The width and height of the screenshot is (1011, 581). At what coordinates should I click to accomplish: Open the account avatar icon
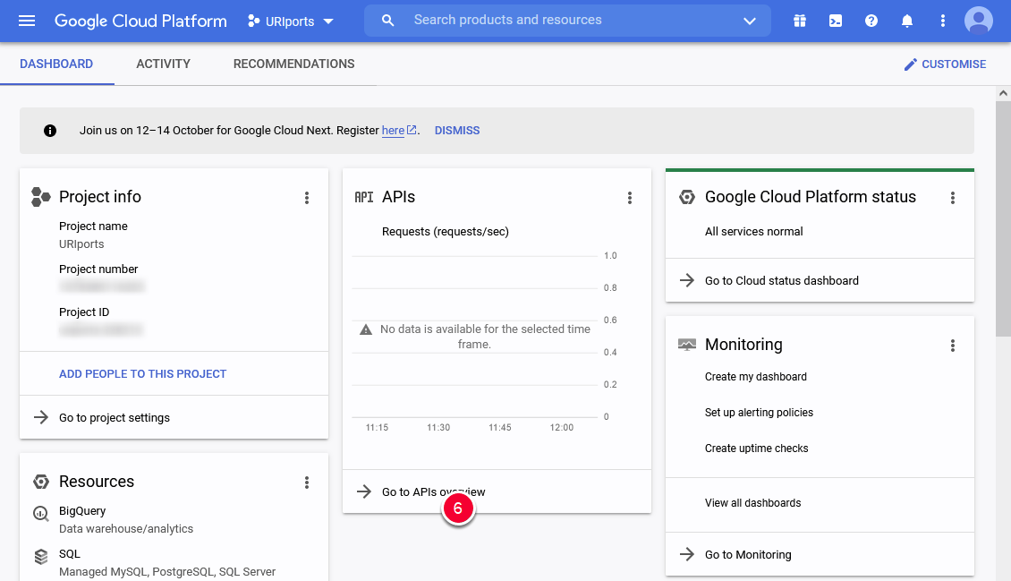(x=978, y=20)
